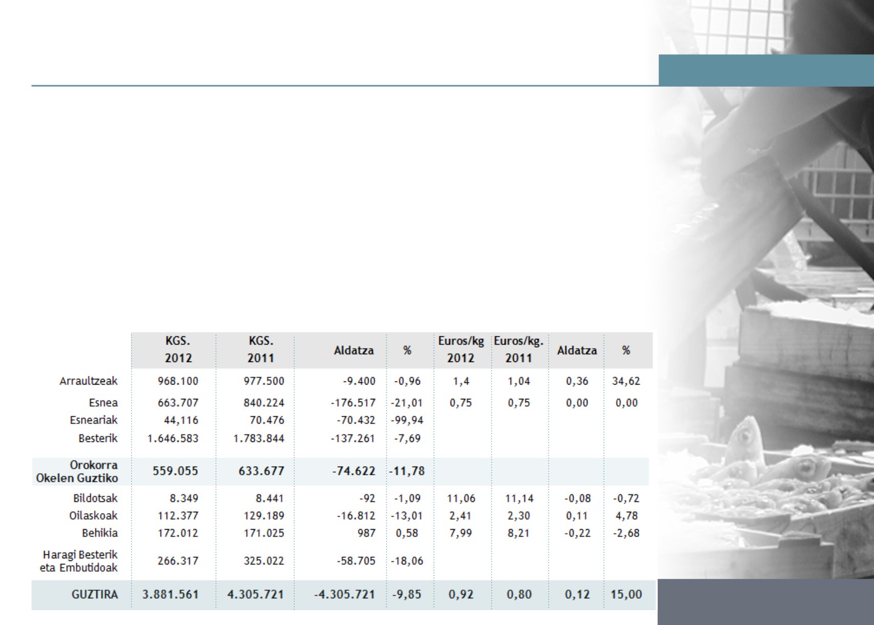Click the bold value -74.622
The image size is (874, 625).
[x=354, y=471]
